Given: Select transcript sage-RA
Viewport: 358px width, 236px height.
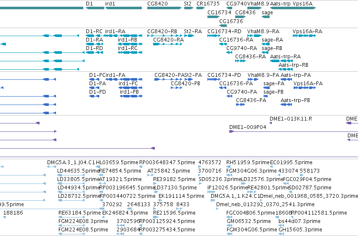Looking at the screenshot, I should pyautogui.click(x=266, y=44).
